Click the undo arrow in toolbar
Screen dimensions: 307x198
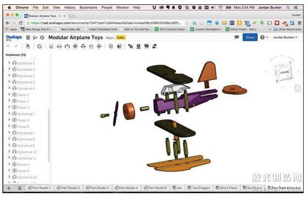coord(8,46)
